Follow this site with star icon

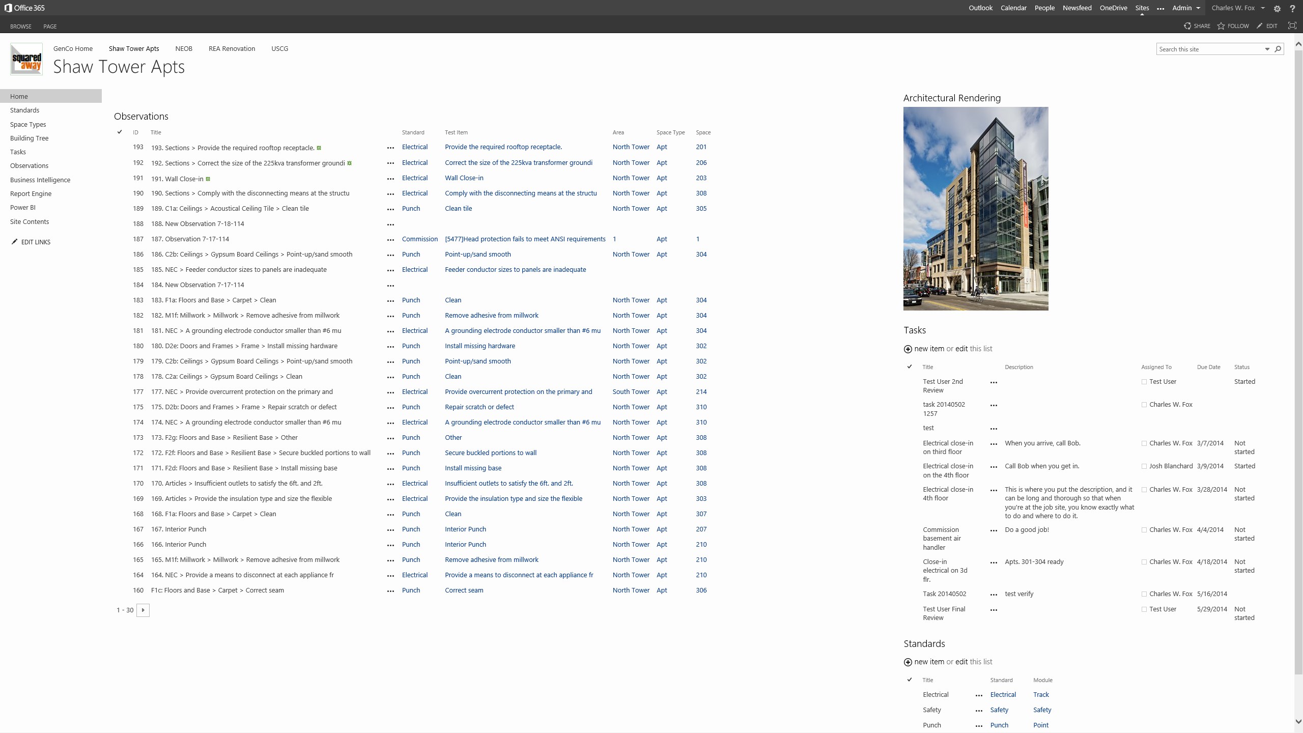pos(1221,26)
